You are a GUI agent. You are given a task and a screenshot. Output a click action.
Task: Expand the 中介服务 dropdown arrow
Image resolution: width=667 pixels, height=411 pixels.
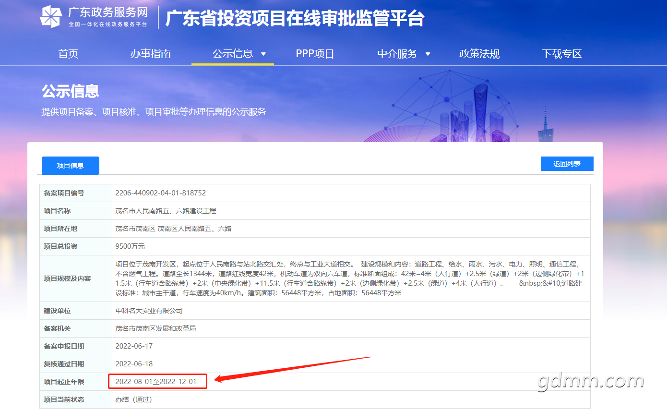click(x=428, y=54)
